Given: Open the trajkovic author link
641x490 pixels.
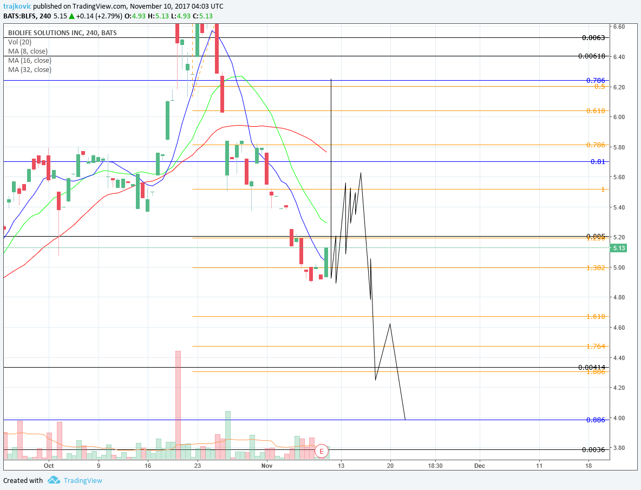Looking at the screenshot, I should coord(17,6).
